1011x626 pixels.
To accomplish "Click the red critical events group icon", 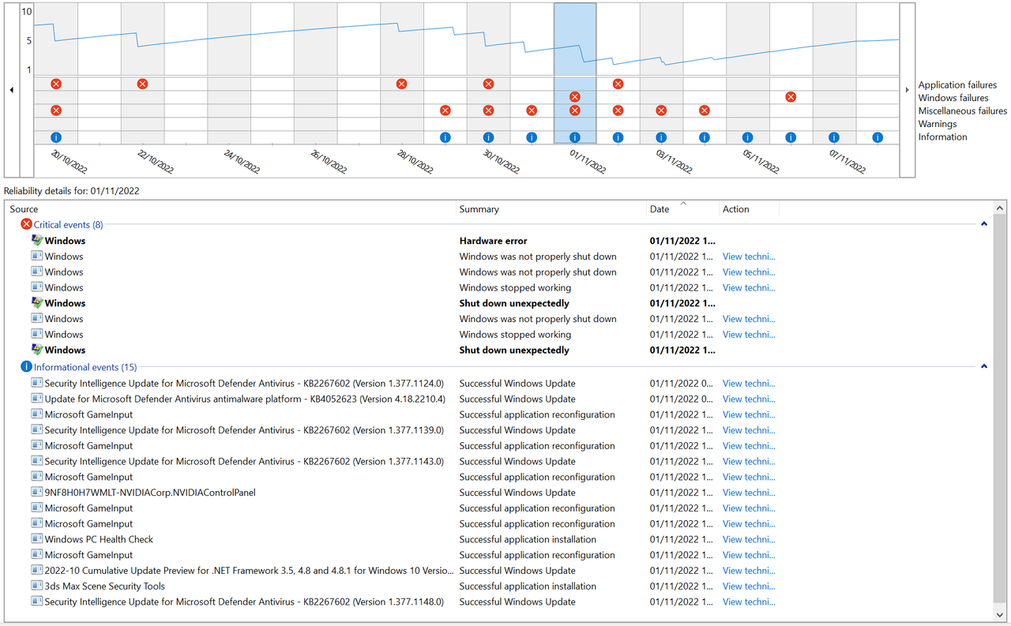I will [26, 224].
